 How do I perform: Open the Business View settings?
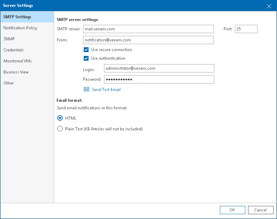pos(16,72)
